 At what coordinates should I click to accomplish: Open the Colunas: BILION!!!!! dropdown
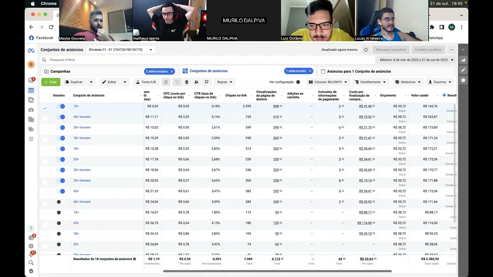pyautogui.click(x=328, y=82)
